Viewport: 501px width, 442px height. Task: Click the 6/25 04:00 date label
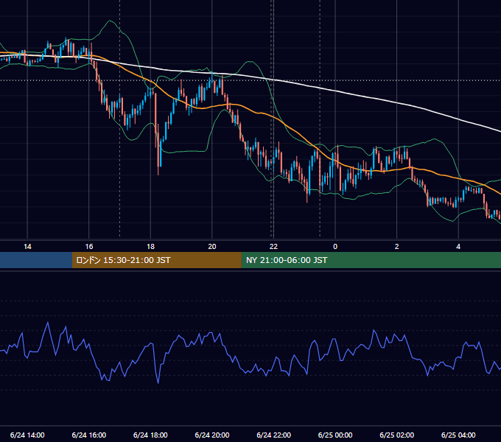point(458,435)
